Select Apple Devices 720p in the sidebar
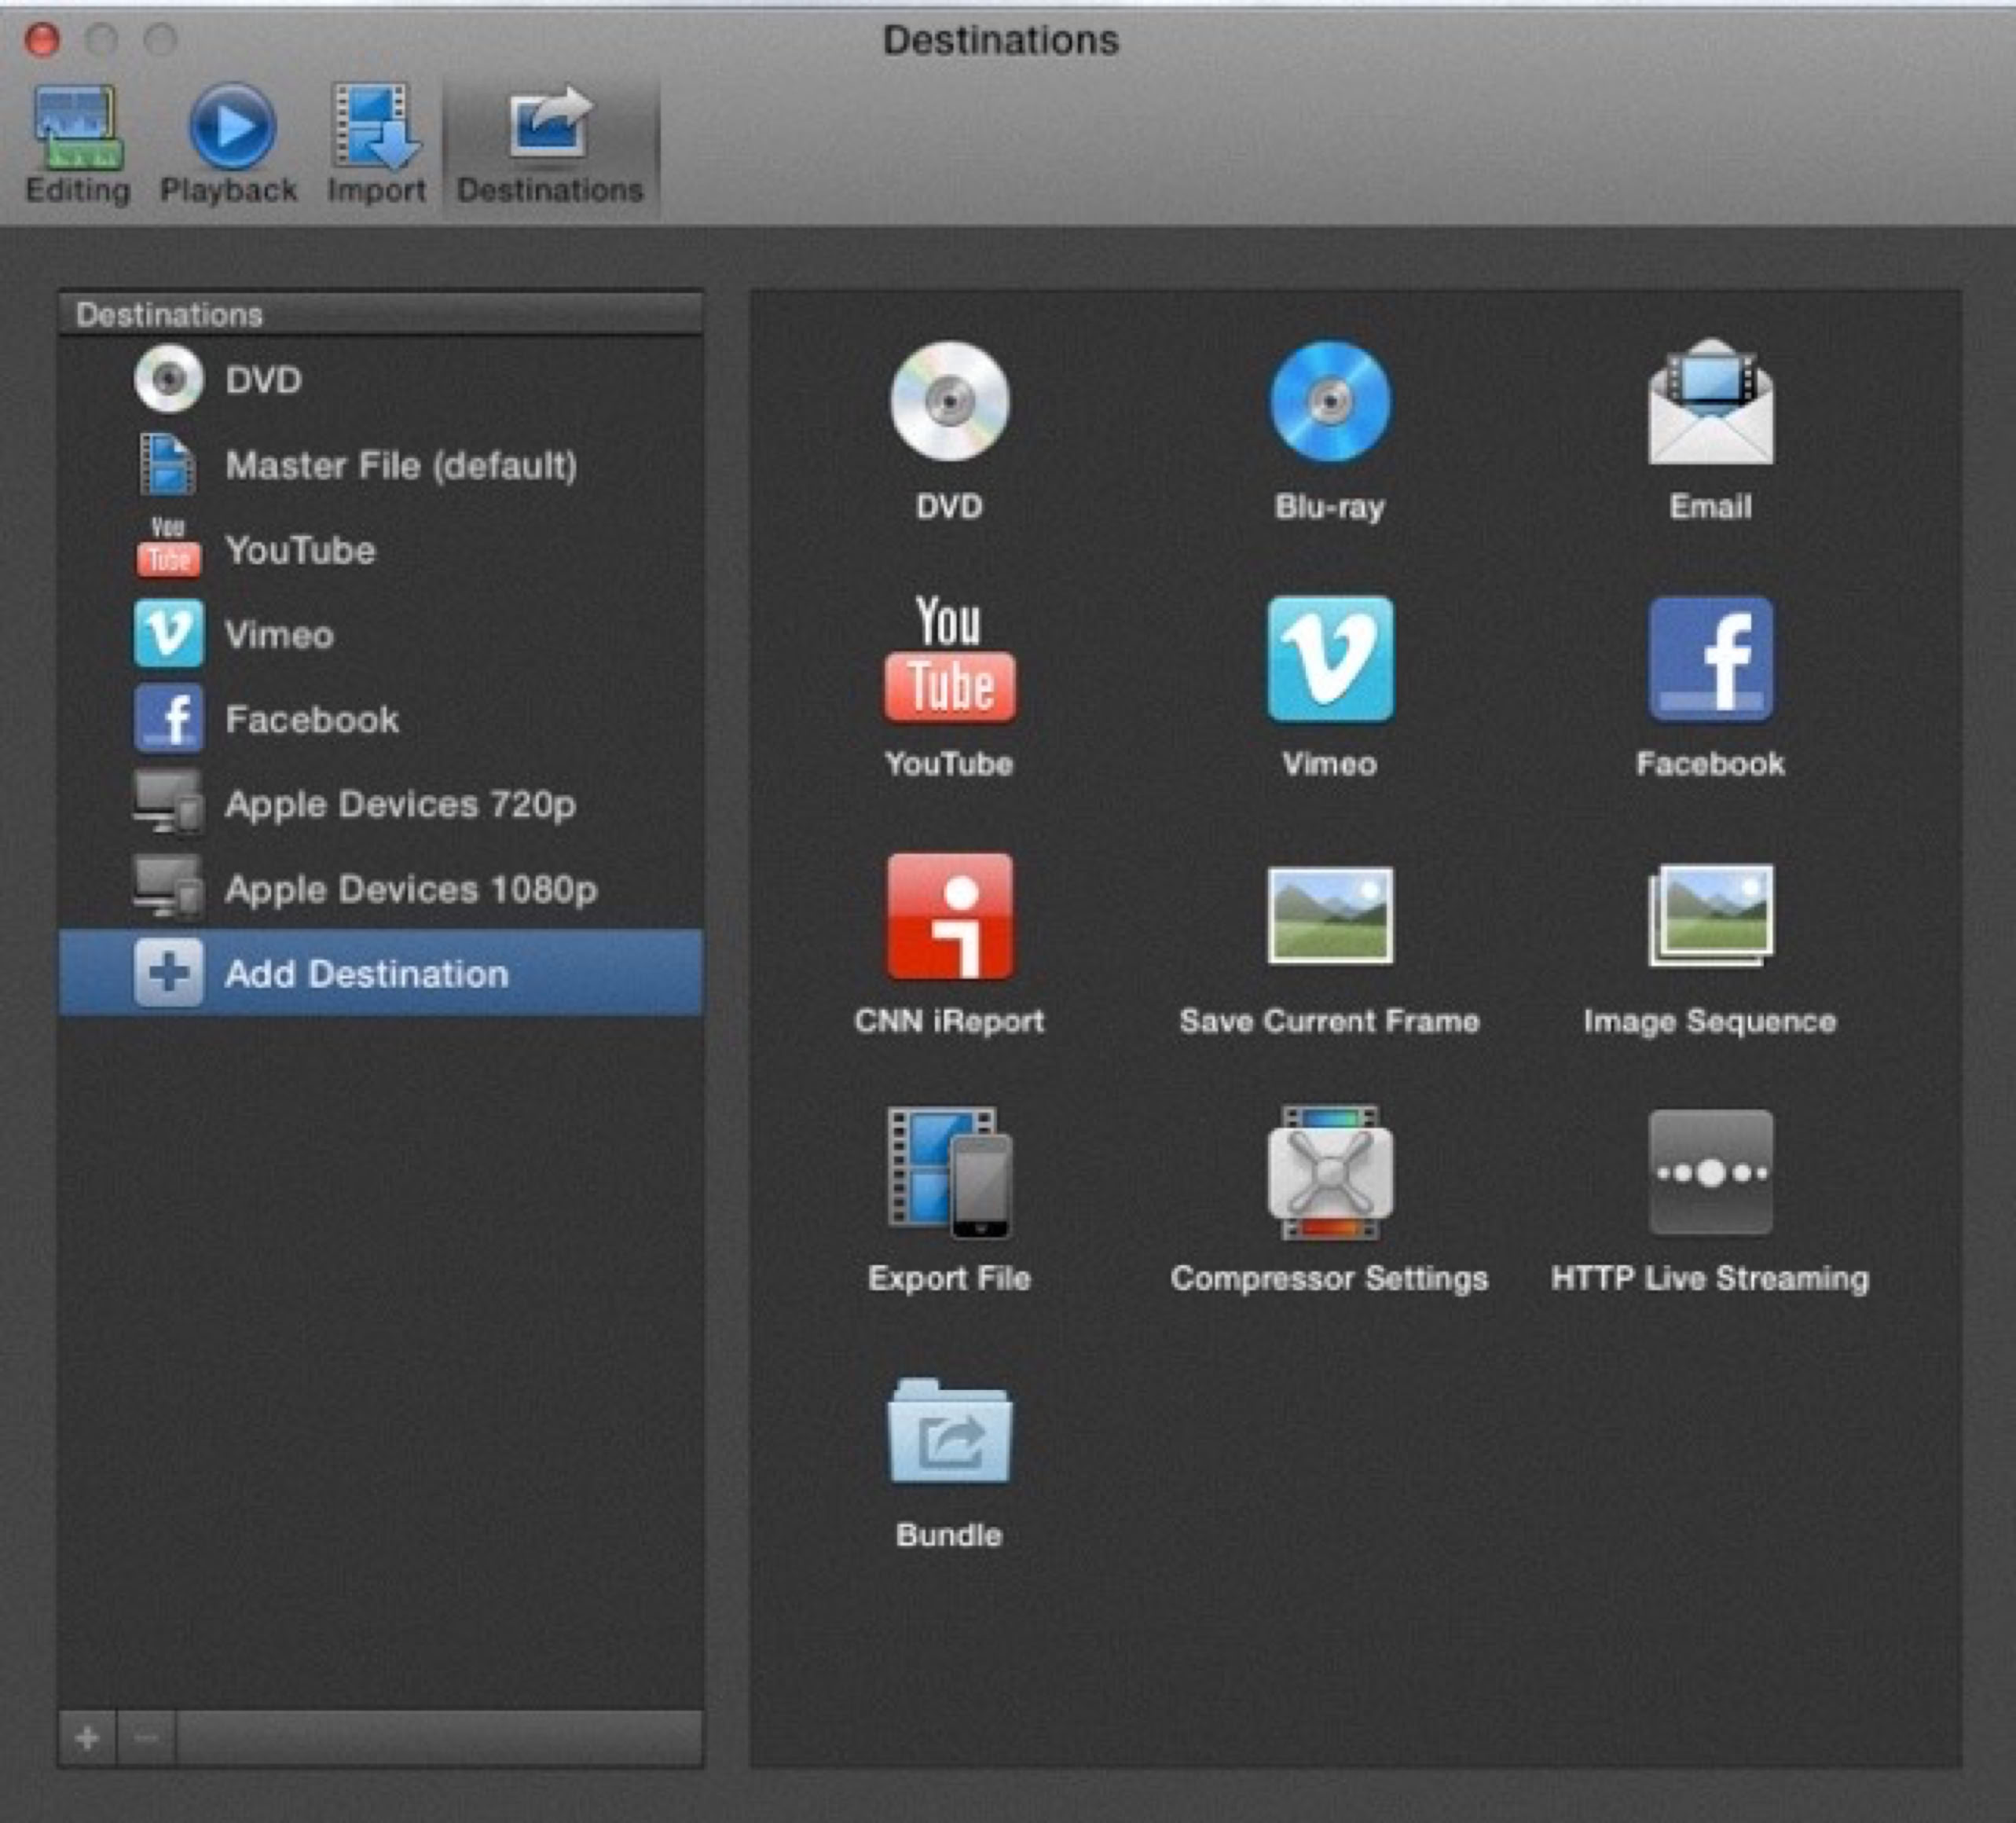2016x1823 pixels. pos(400,804)
